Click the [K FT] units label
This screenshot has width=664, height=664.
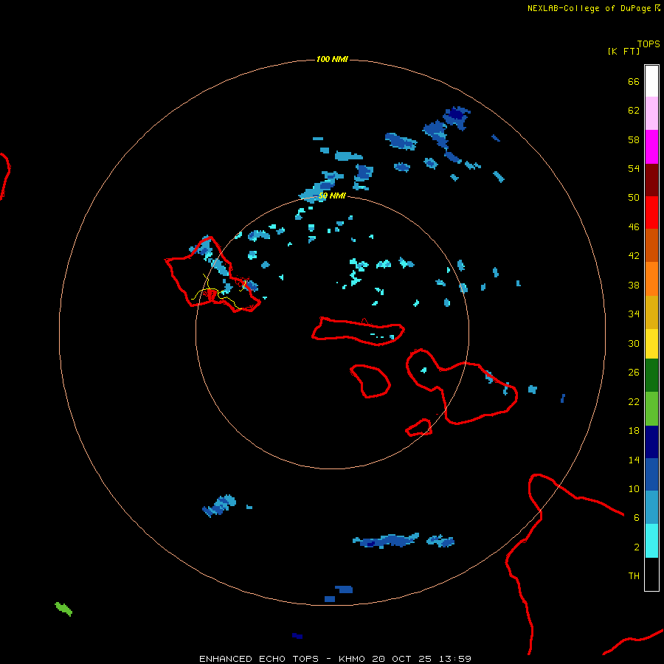click(623, 51)
